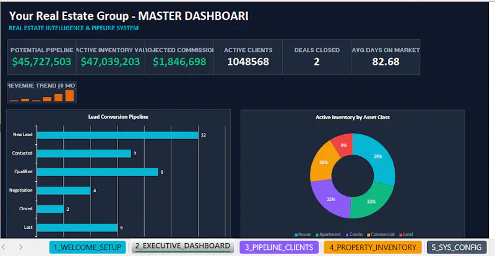Switch to the 3_PIPELINE_CLIENTS sheet tab
495x256 pixels.
tap(279, 247)
